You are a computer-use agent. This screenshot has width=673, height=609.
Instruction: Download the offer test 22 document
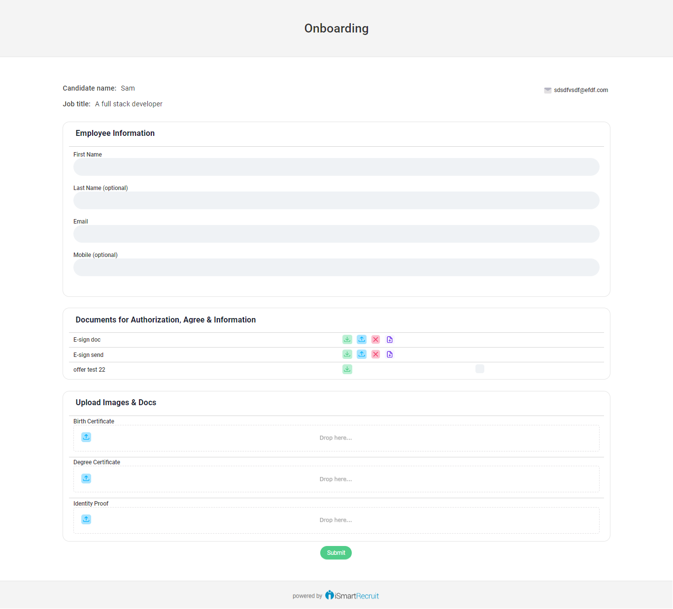pyautogui.click(x=347, y=369)
